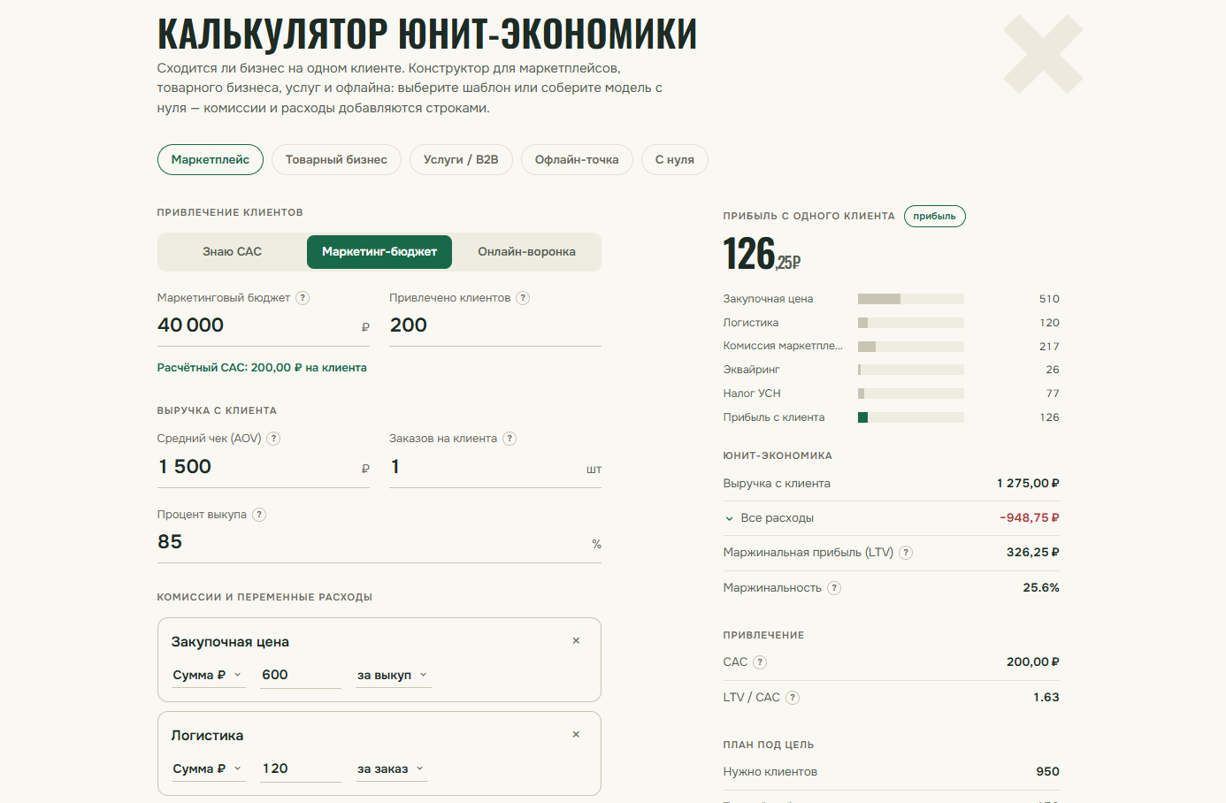This screenshot has height=803, width=1226.
Task: Open help icon next to Привлечено клиентов
Action: (523, 298)
